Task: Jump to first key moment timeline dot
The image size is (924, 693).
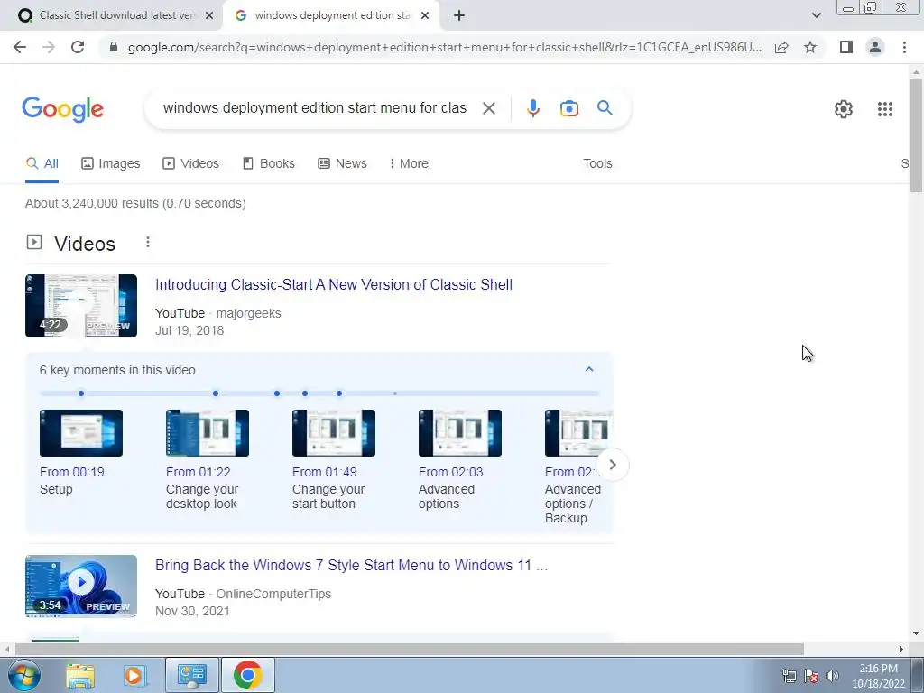Action: pyautogui.click(x=81, y=393)
